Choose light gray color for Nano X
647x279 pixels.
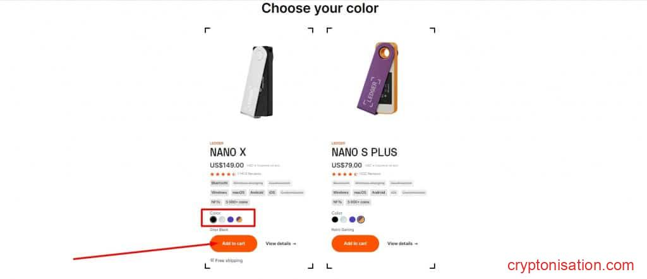pyautogui.click(x=222, y=220)
